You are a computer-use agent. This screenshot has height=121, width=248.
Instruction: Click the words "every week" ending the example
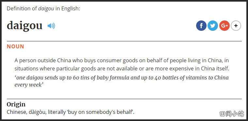pyautogui.click(x=29, y=85)
